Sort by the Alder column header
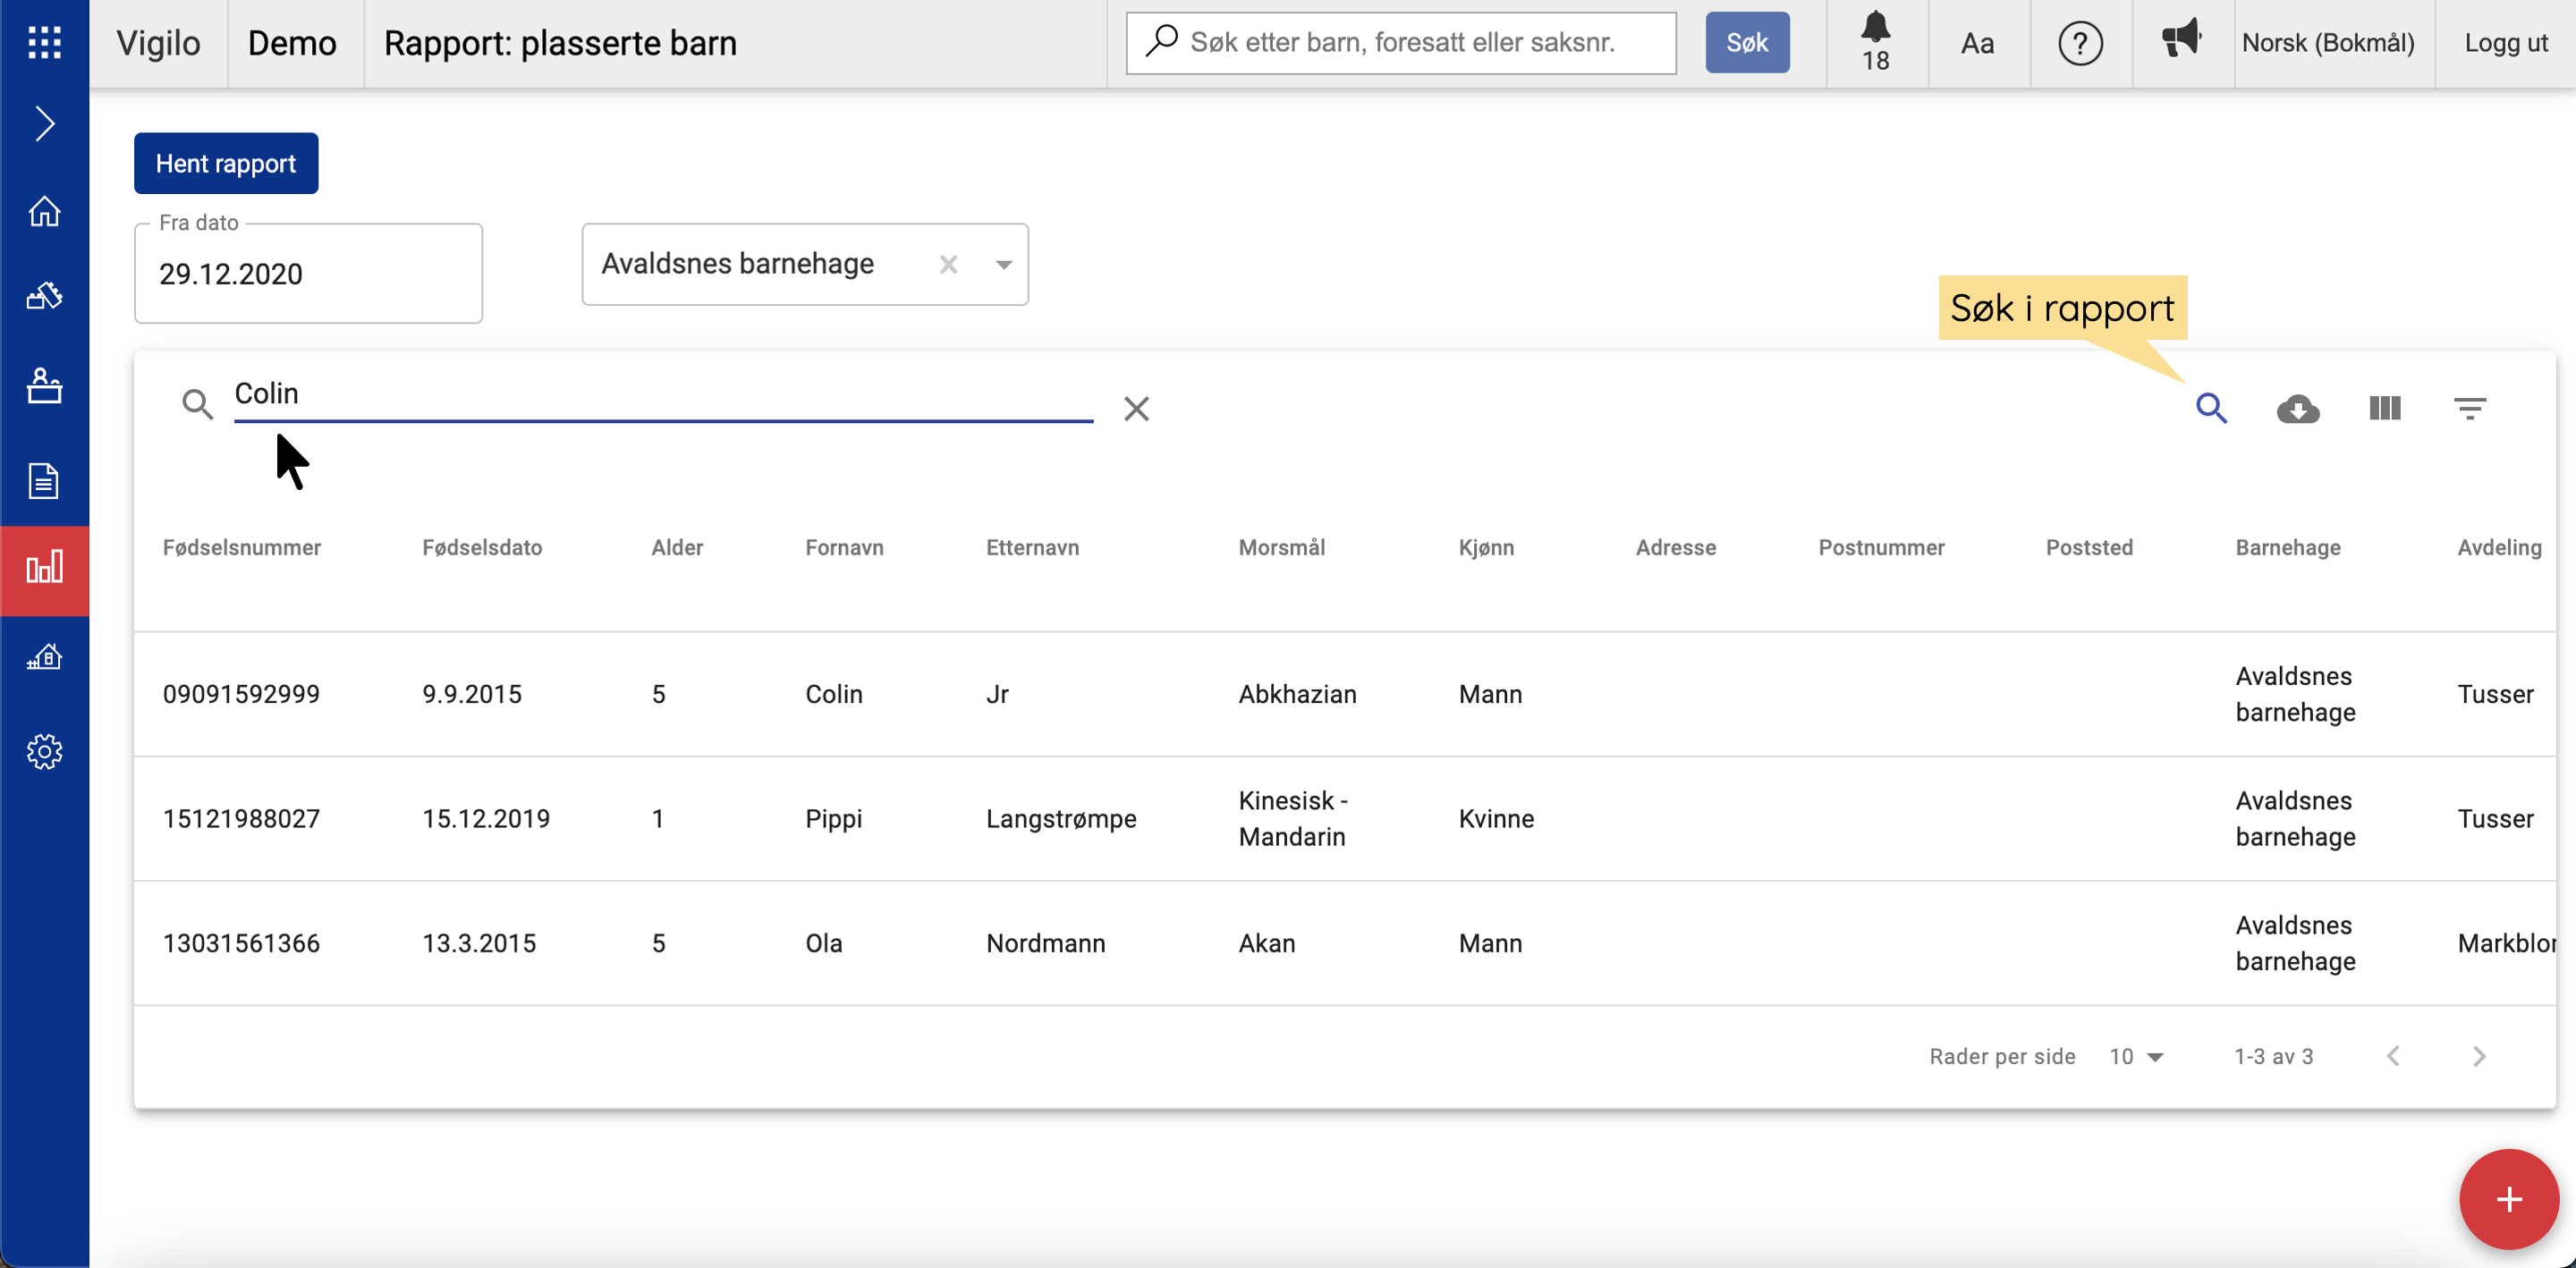Image resolution: width=2576 pixels, height=1268 pixels. coord(677,547)
